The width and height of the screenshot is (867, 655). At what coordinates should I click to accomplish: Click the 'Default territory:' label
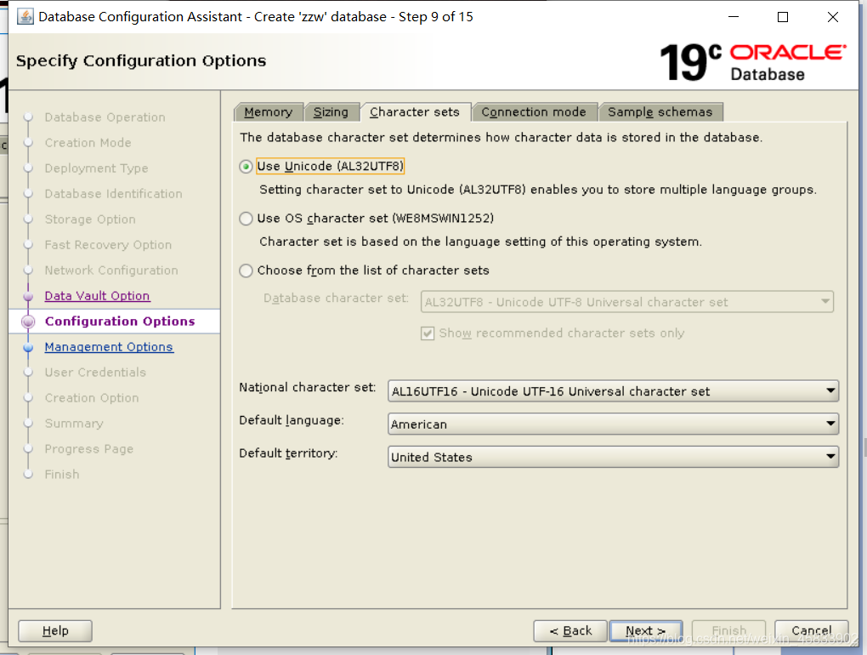click(288, 453)
